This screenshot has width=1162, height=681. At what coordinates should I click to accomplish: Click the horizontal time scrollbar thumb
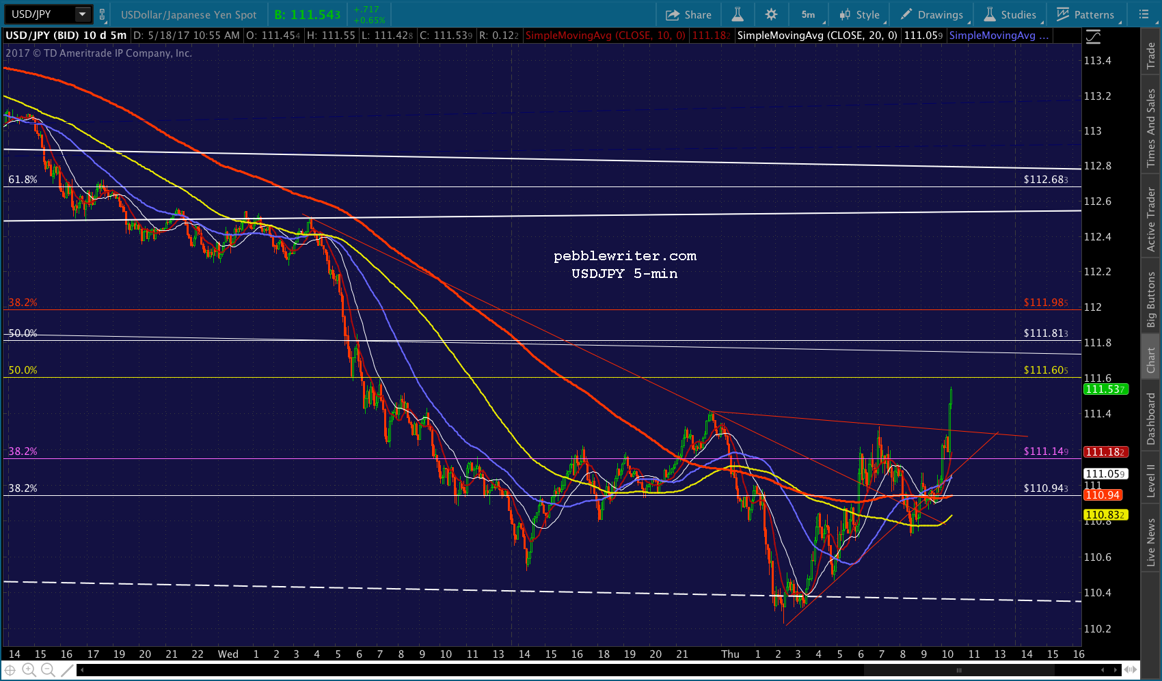click(958, 671)
